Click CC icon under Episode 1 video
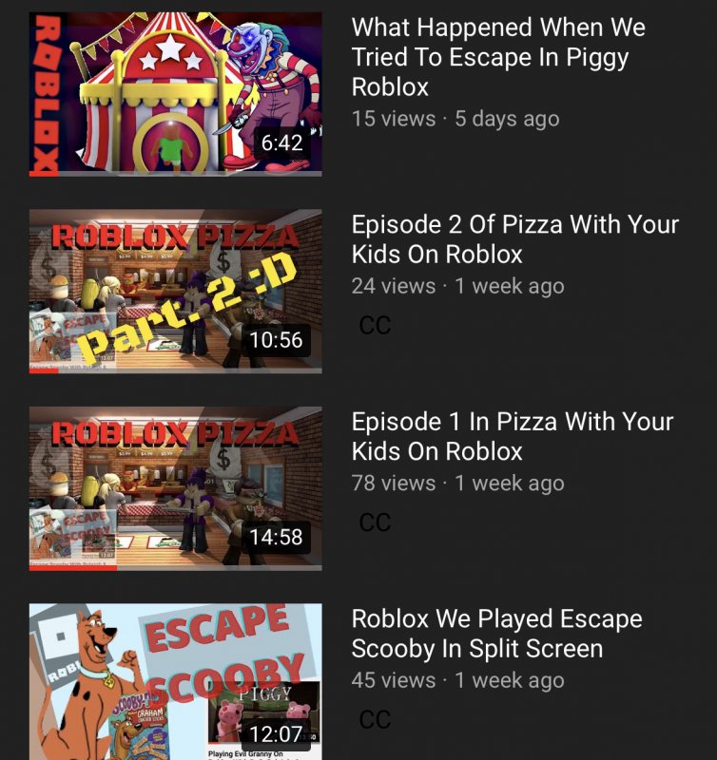 pyautogui.click(x=375, y=522)
